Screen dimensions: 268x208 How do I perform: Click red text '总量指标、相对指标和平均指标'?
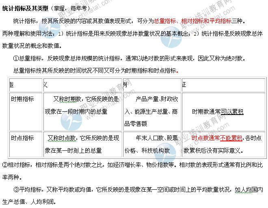click(193, 21)
